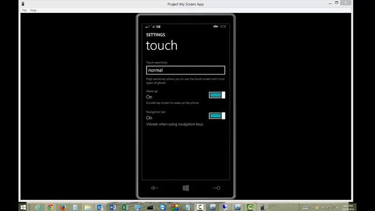Viewport: 375px width, 211px height.
Task: Open the Help menu
Action: [33, 11]
